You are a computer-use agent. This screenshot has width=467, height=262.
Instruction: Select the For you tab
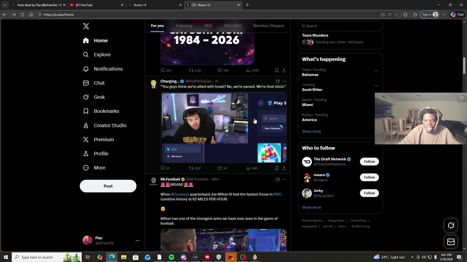[x=157, y=26]
